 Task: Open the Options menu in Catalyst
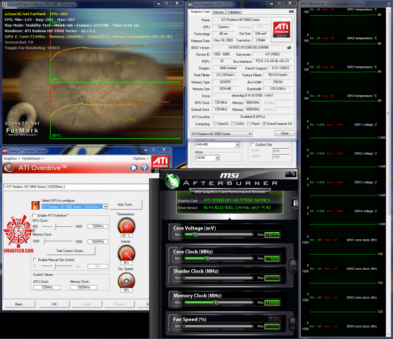tap(141, 159)
